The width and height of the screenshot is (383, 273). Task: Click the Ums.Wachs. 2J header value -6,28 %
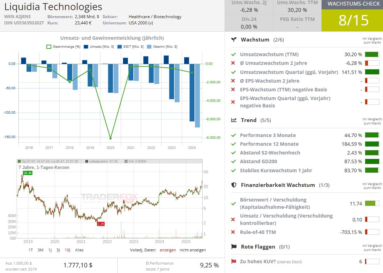[x=249, y=10]
